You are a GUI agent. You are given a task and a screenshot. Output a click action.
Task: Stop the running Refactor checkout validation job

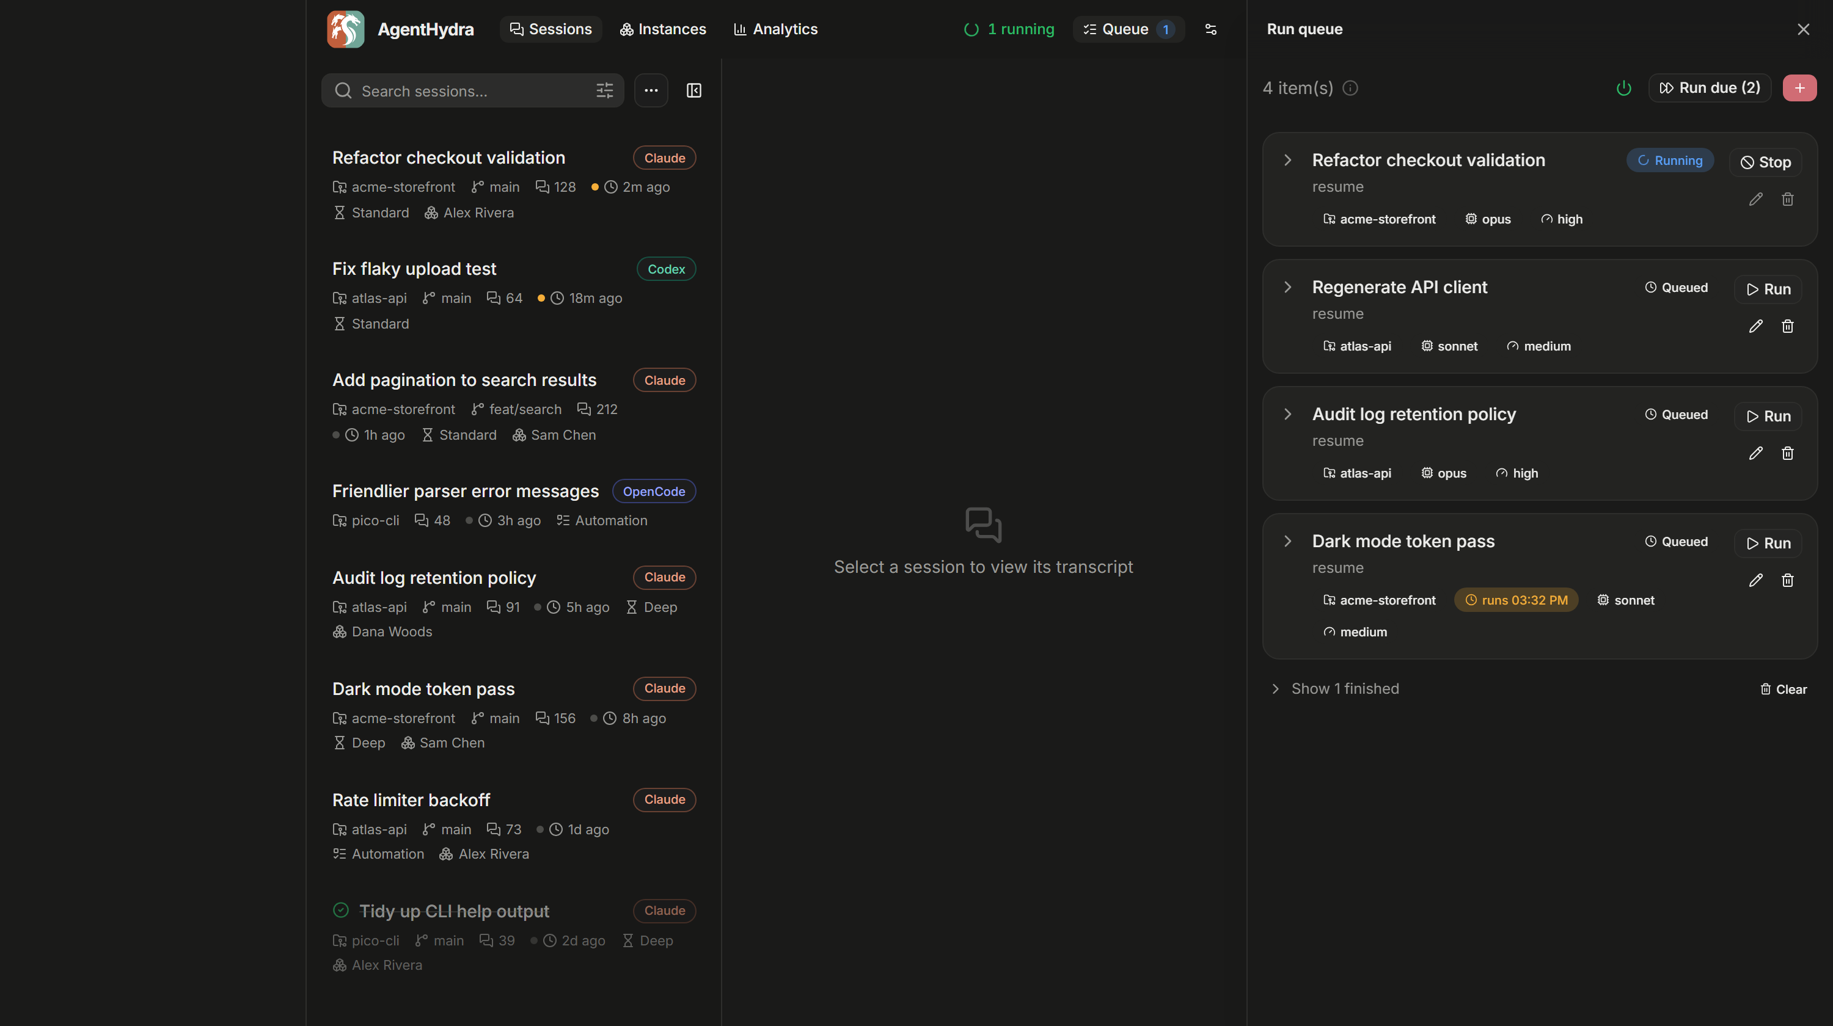(x=1765, y=162)
